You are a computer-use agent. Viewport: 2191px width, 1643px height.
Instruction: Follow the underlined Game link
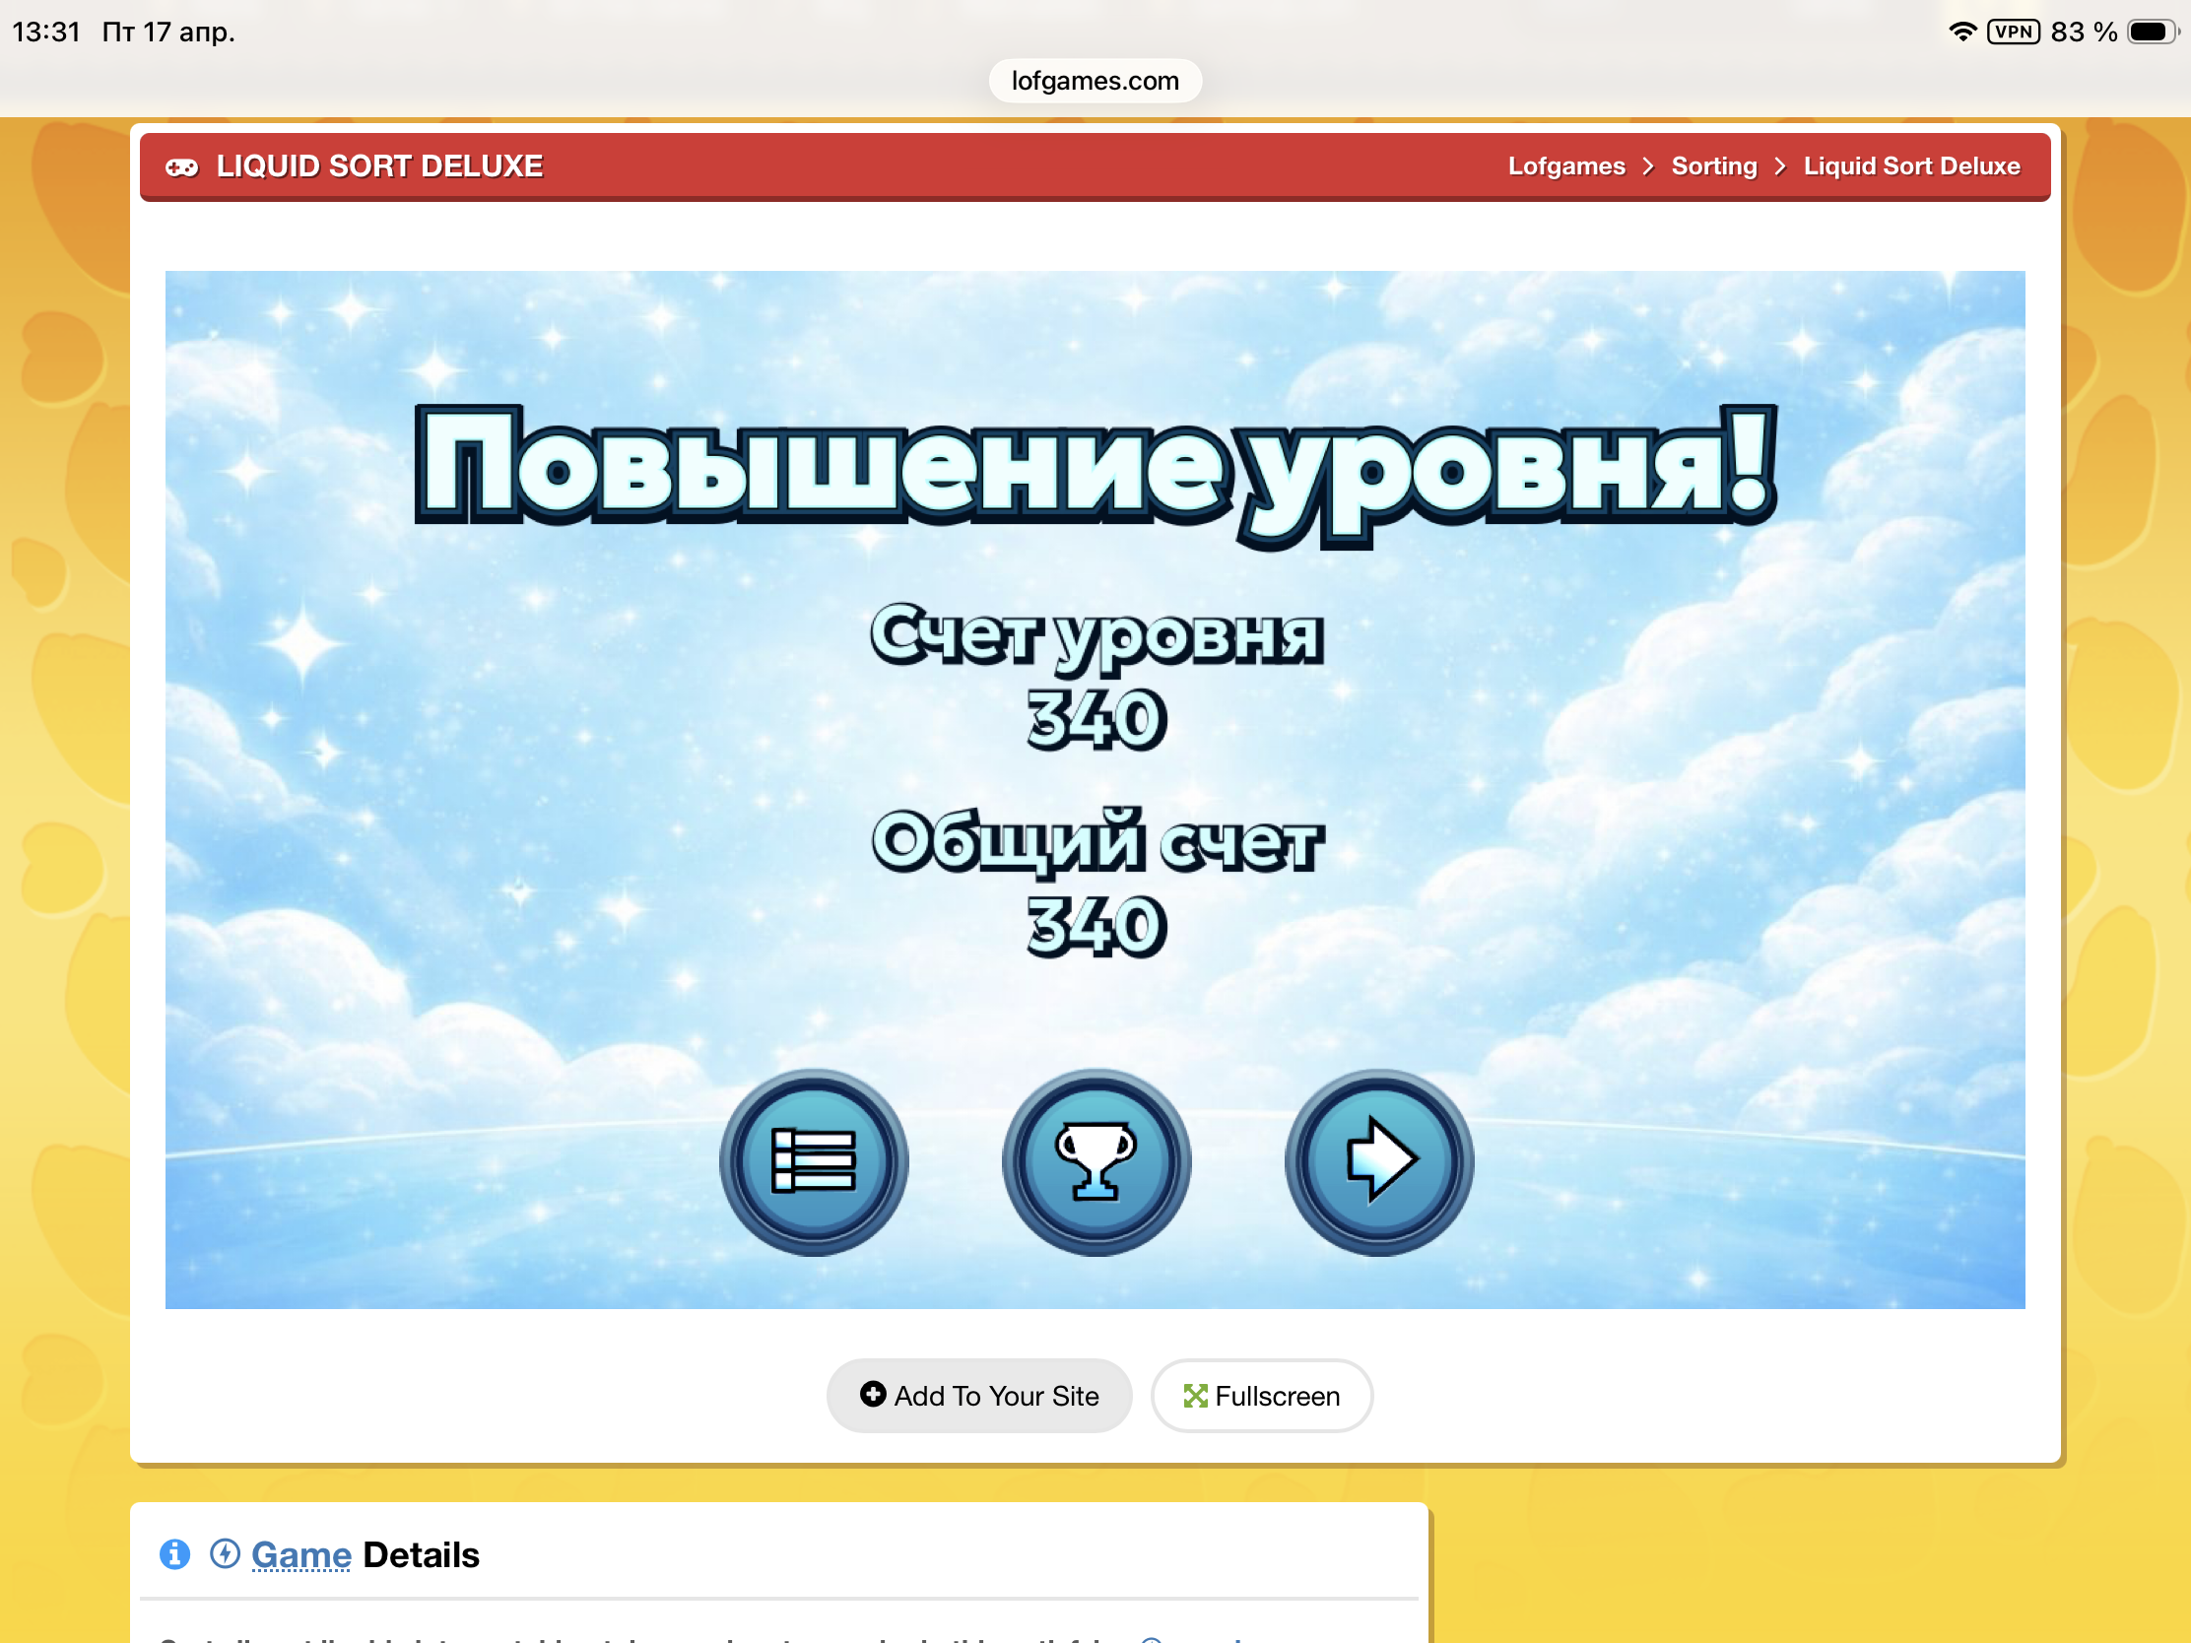pos(301,1555)
